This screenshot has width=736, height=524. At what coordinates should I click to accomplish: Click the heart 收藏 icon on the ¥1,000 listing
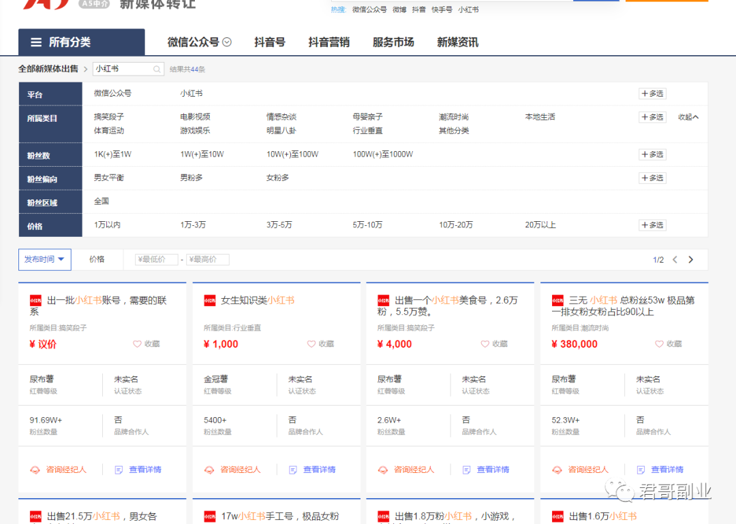311,344
